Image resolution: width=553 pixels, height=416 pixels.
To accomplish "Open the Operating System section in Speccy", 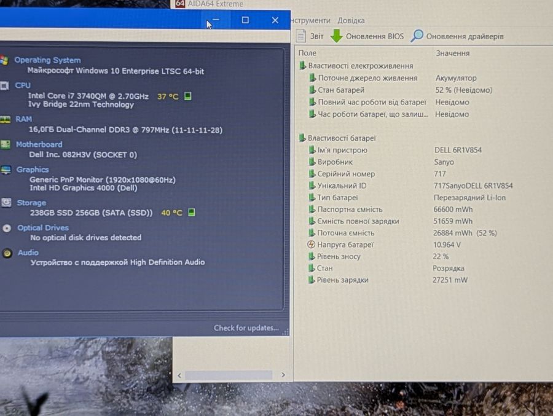I will [47, 60].
